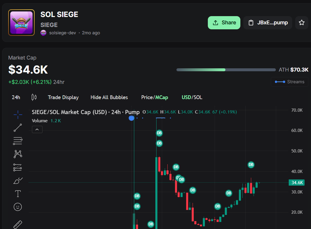The width and height of the screenshot is (311, 229).
Task: Select the brush drawing tool
Action: [x=18, y=181]
